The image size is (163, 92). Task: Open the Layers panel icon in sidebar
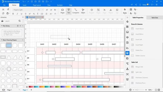(x=127, y=37)
